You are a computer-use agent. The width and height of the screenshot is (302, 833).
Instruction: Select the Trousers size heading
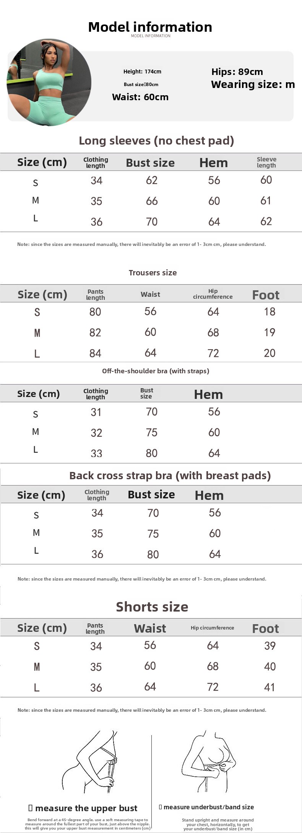coord(153,273)
